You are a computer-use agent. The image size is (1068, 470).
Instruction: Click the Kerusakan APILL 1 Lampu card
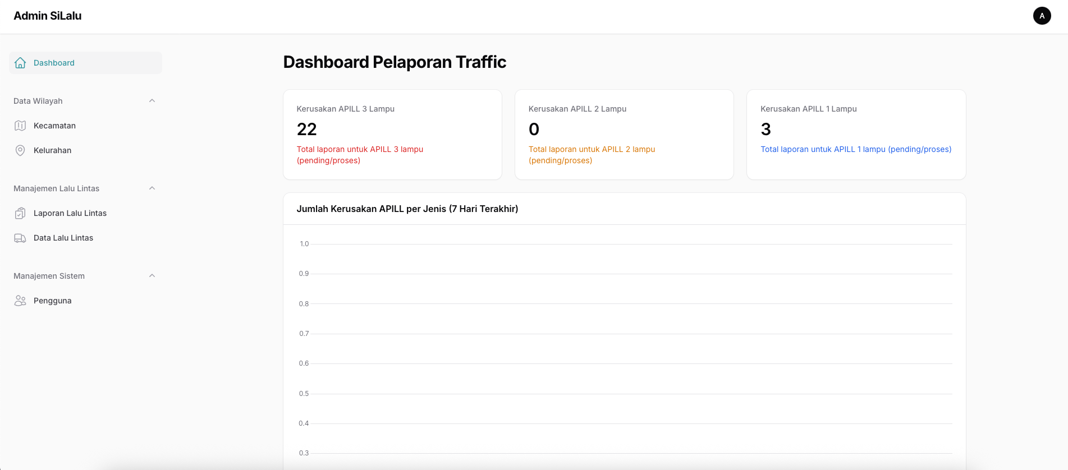[x=856, y=135]
